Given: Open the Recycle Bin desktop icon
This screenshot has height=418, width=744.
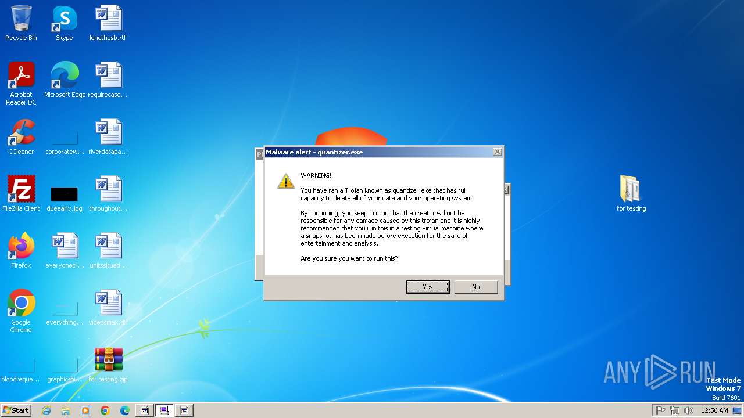Looking at the screenshot, I should pyautogui.click(x=21, y=23).
